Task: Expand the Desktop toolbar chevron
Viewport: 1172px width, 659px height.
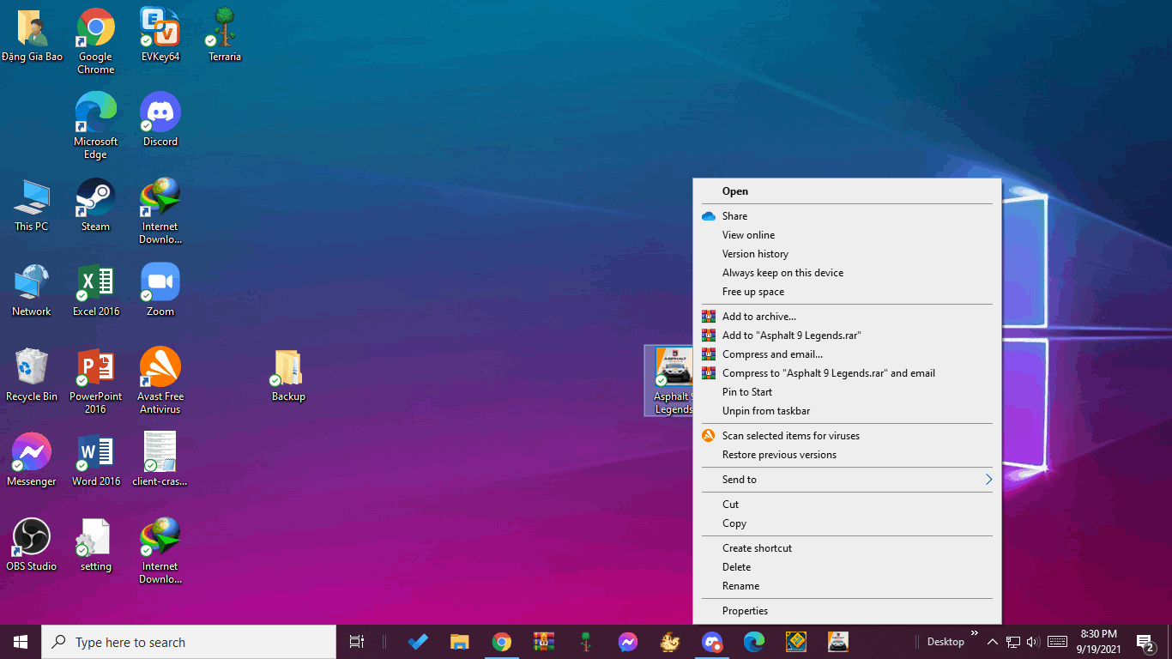Action: 975,634
